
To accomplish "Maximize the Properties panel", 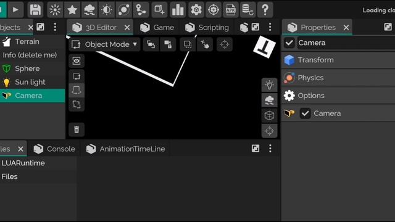I will tap(388, 27).
